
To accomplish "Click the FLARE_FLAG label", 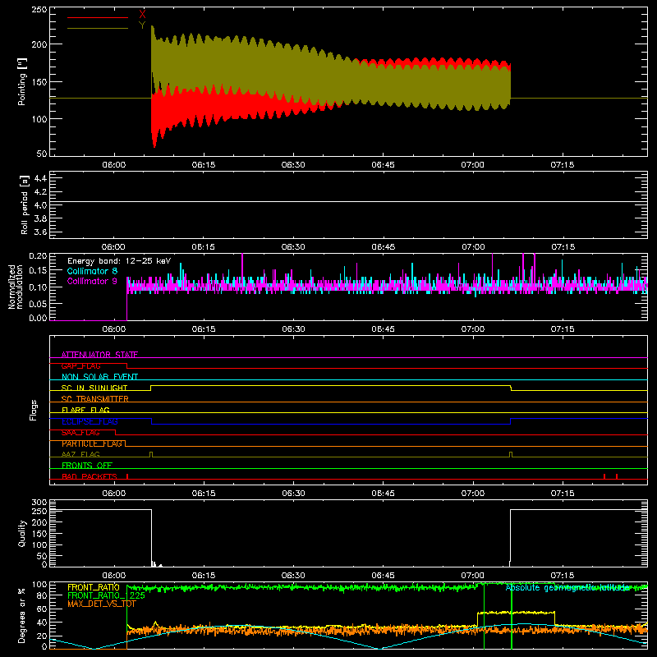I will 85,410.
